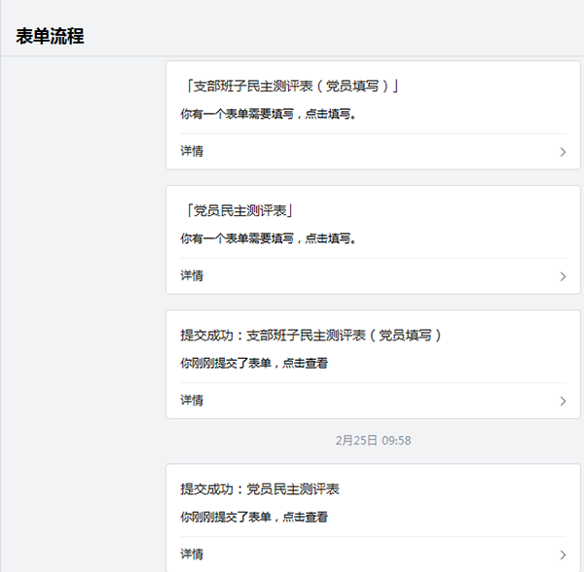Image resolution: width=584 pixels, height=572 pixels.
Task: Click chevron arrow on 支部班子民主测评表 fill-in card
Action: click(563, 152)
